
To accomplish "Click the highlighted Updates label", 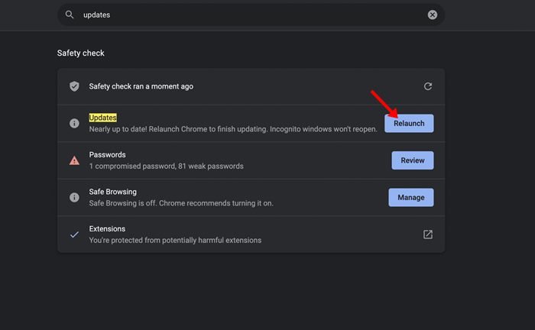I will (102, 118).
